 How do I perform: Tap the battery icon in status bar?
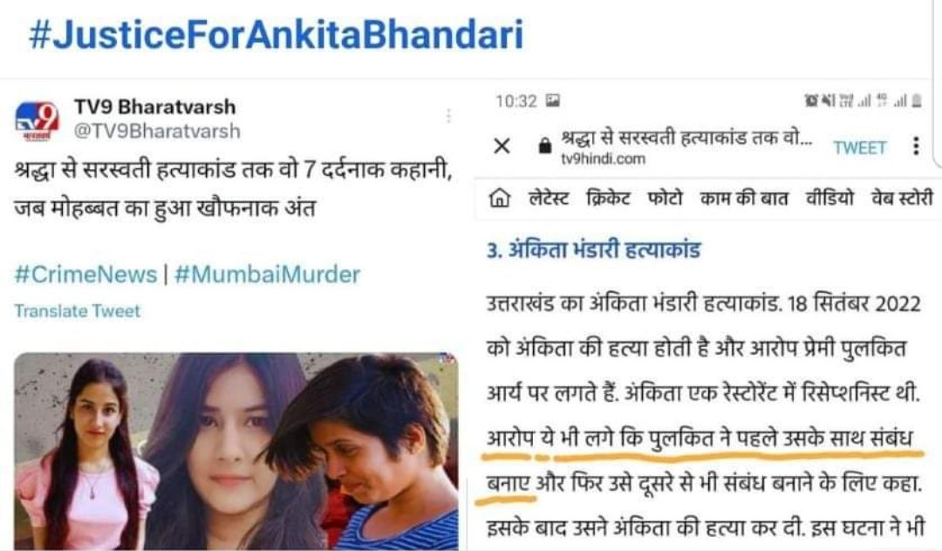[917, 101]
